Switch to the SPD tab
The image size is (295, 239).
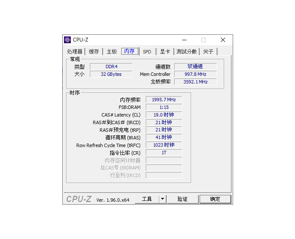147,52
